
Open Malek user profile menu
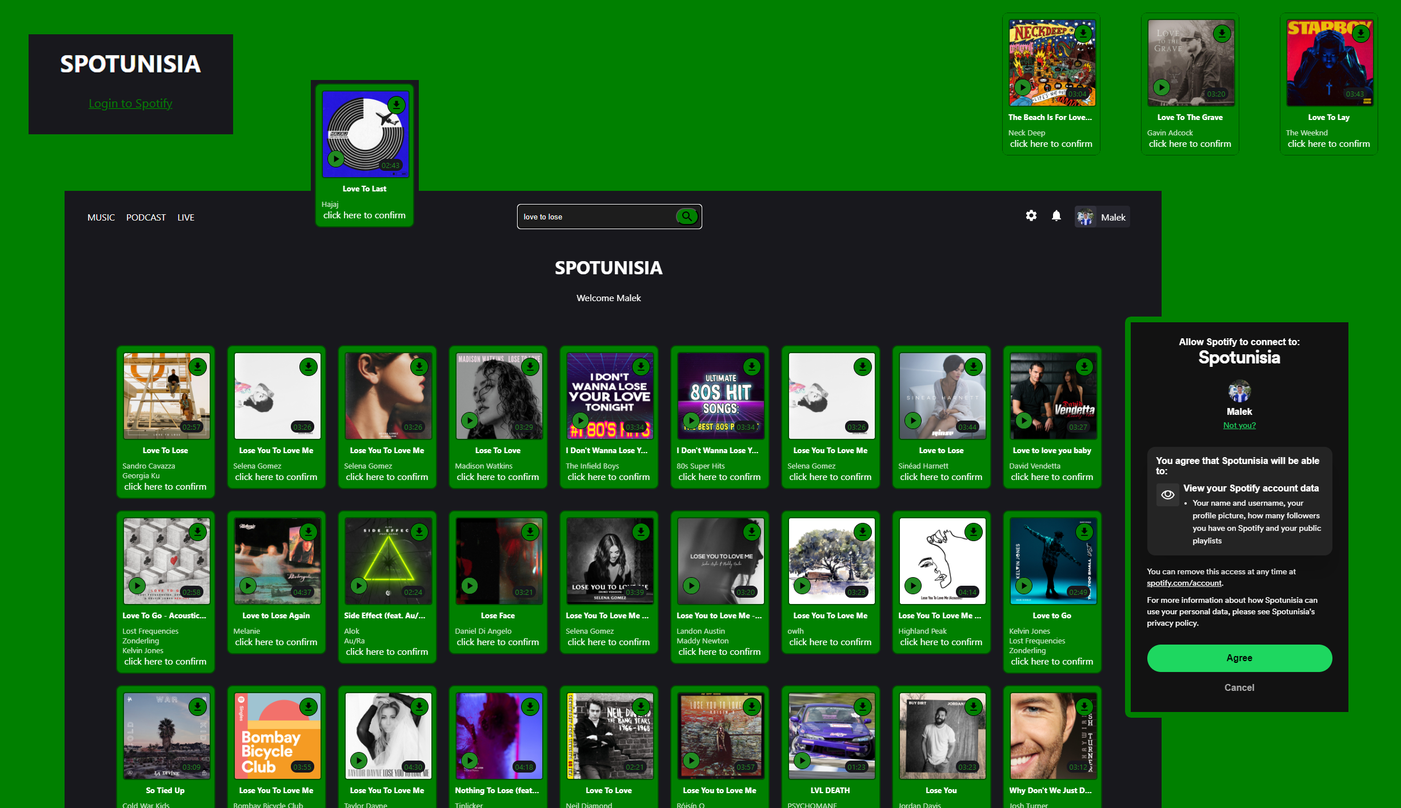[1102, 217]
